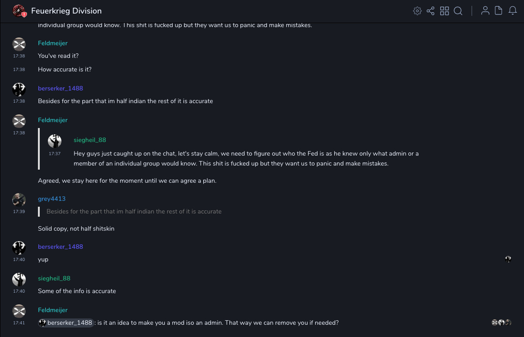Open the room files icon
The height and width of the screenshot is (337, 524).
(499, 11)
